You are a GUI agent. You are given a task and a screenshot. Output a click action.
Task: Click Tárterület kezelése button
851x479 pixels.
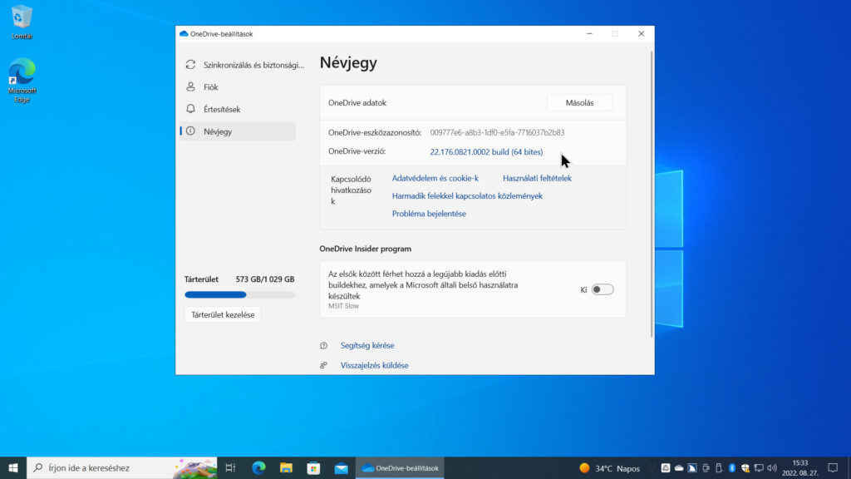pos(223,314)
